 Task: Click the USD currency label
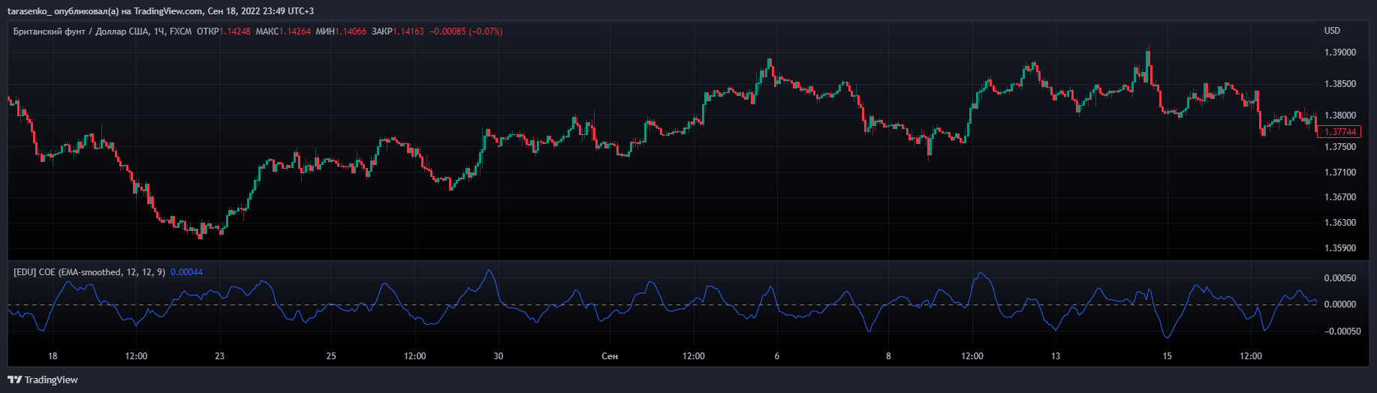[1332, 31]
